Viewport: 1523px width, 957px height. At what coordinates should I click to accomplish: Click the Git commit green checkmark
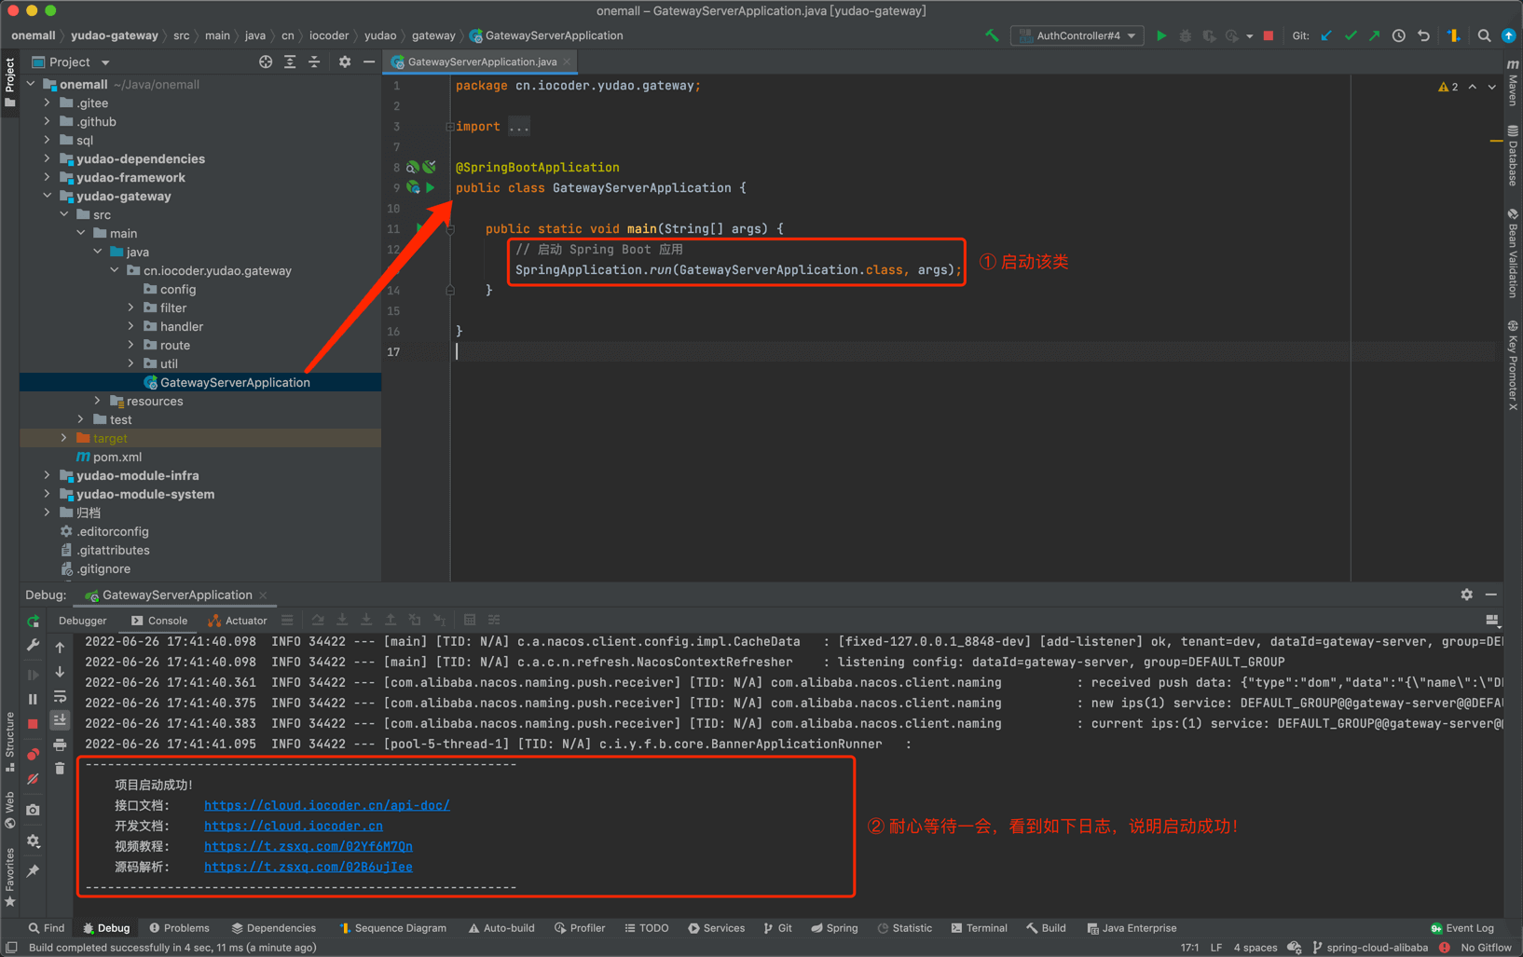(x=1351, y=35)
